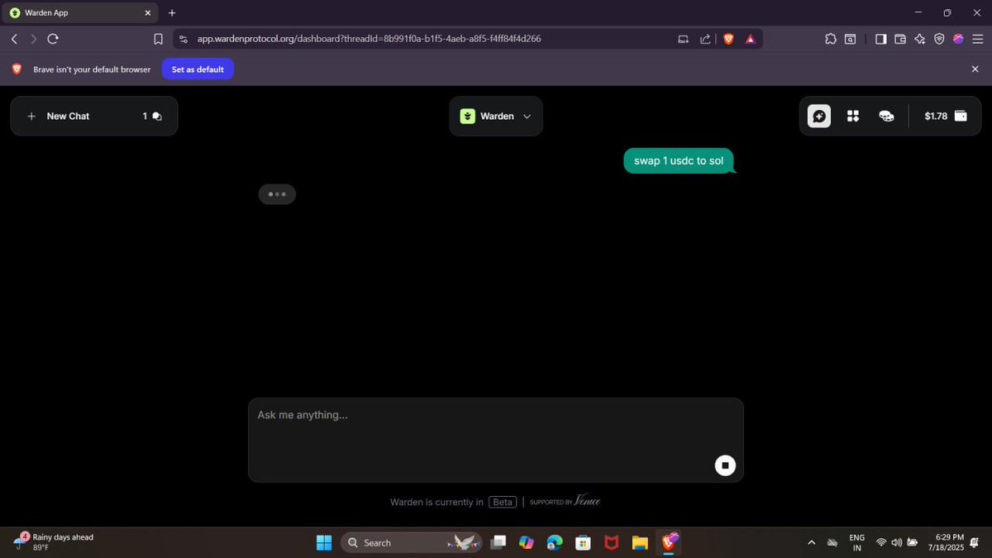
Task: Open the apps grid icon in Warden toolbar
Action: (x=853, y=117)
